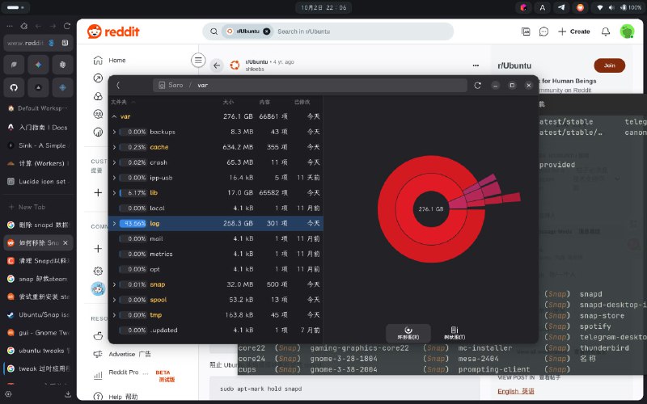Open the Reddit chat icon
Image resolution: width=647 pixels, height=404 pixels.
(543, 32)
